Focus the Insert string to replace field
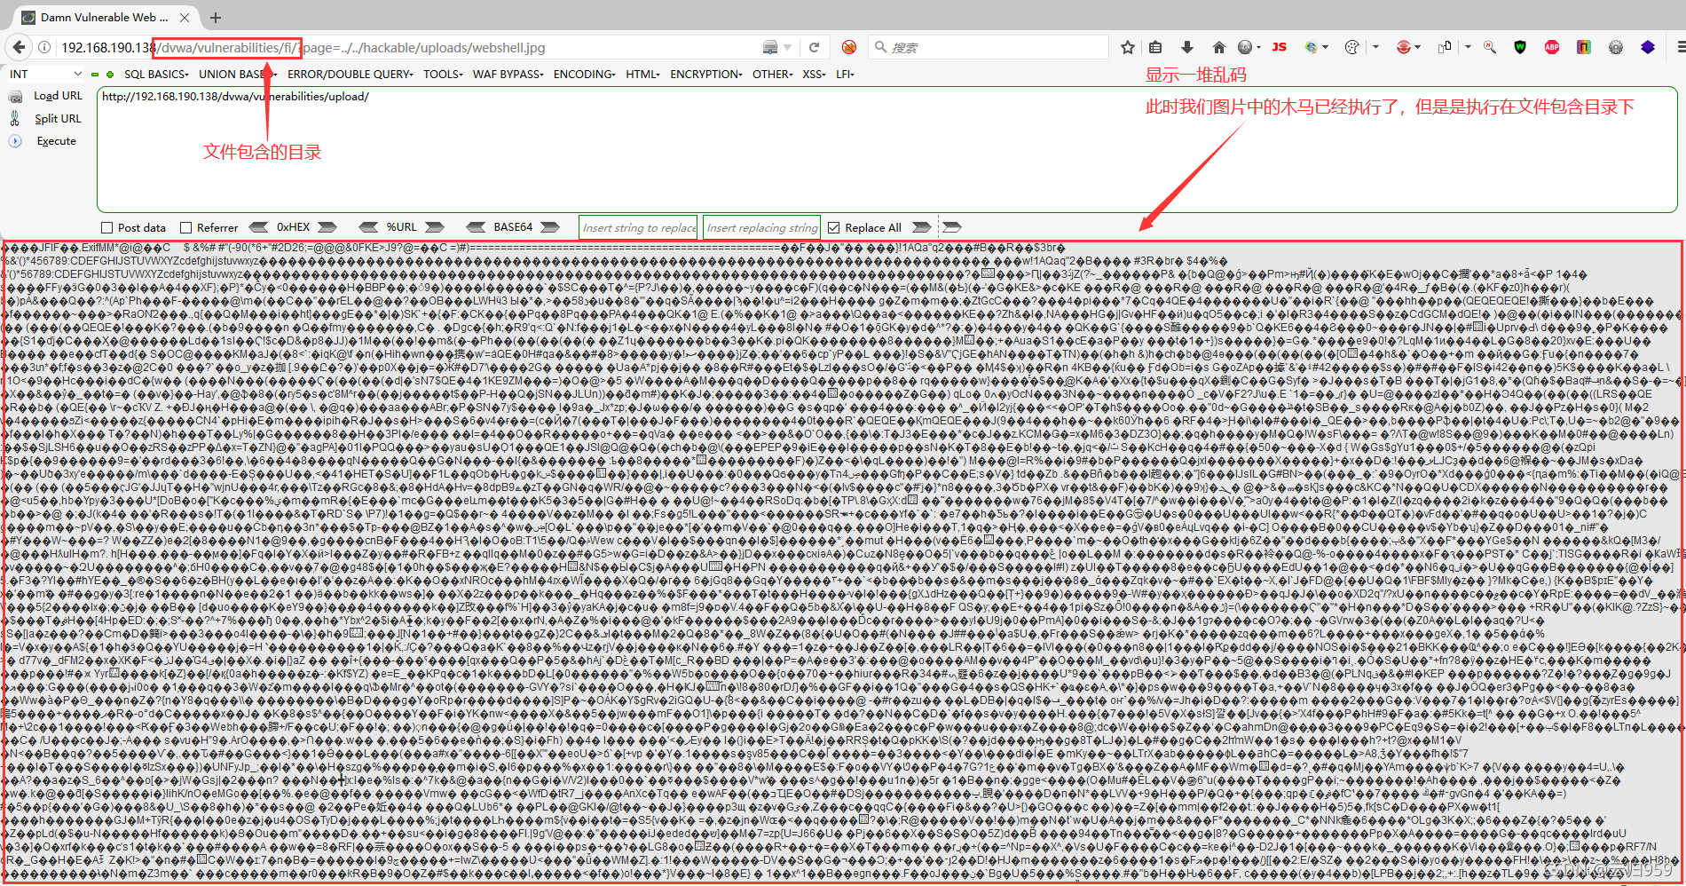Screen dimensions: 1686x886 tap(638, 227)
